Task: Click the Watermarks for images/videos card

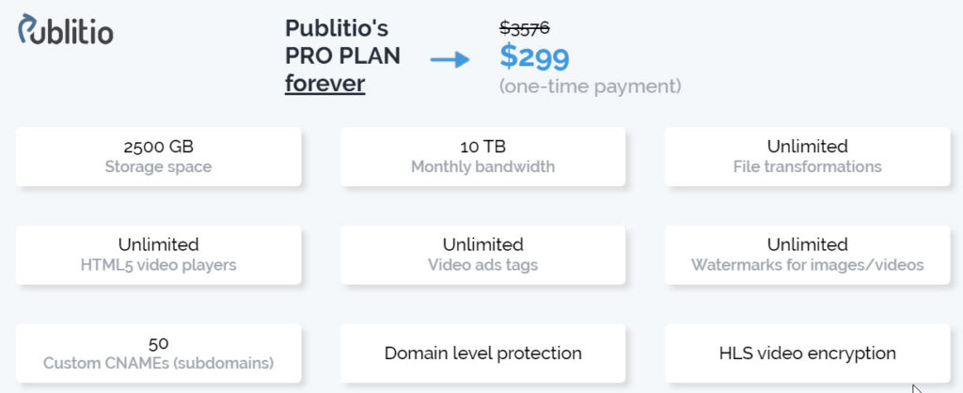Action: pyautogui.click(x=807, y=255)
